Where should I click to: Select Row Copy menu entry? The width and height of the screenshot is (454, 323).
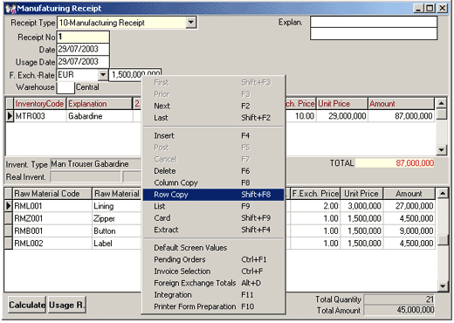tap(213, 195)
